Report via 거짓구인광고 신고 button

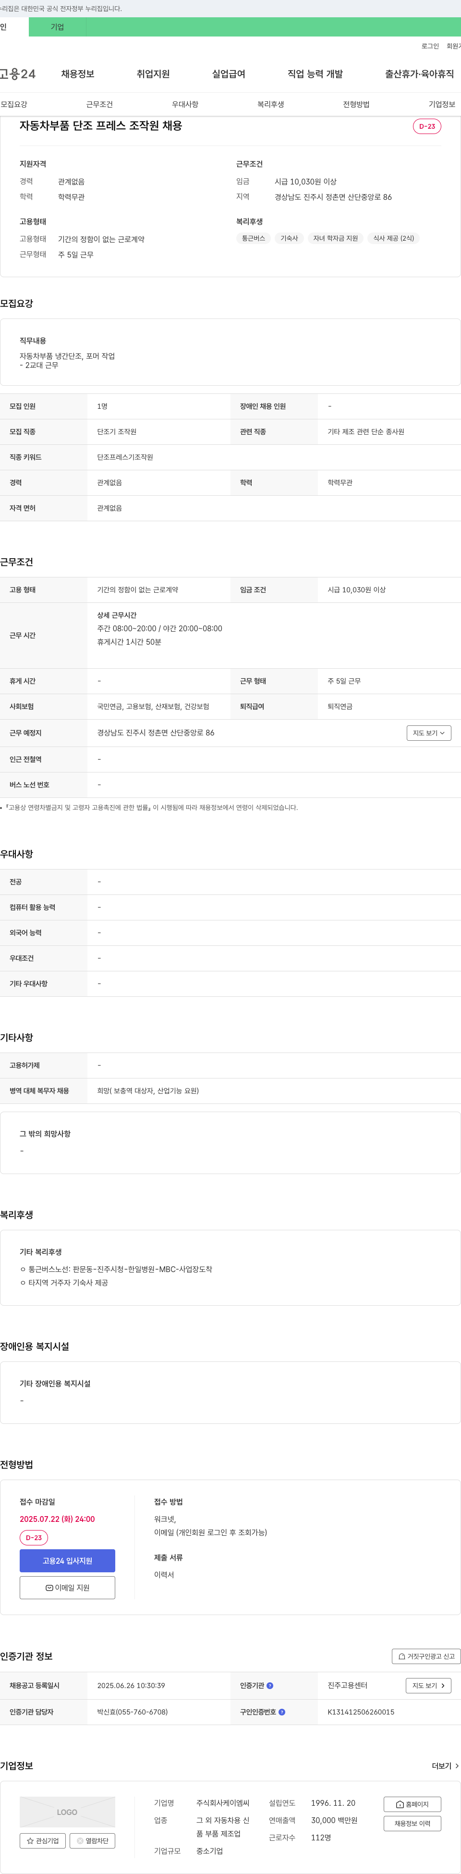(426, 1656)
